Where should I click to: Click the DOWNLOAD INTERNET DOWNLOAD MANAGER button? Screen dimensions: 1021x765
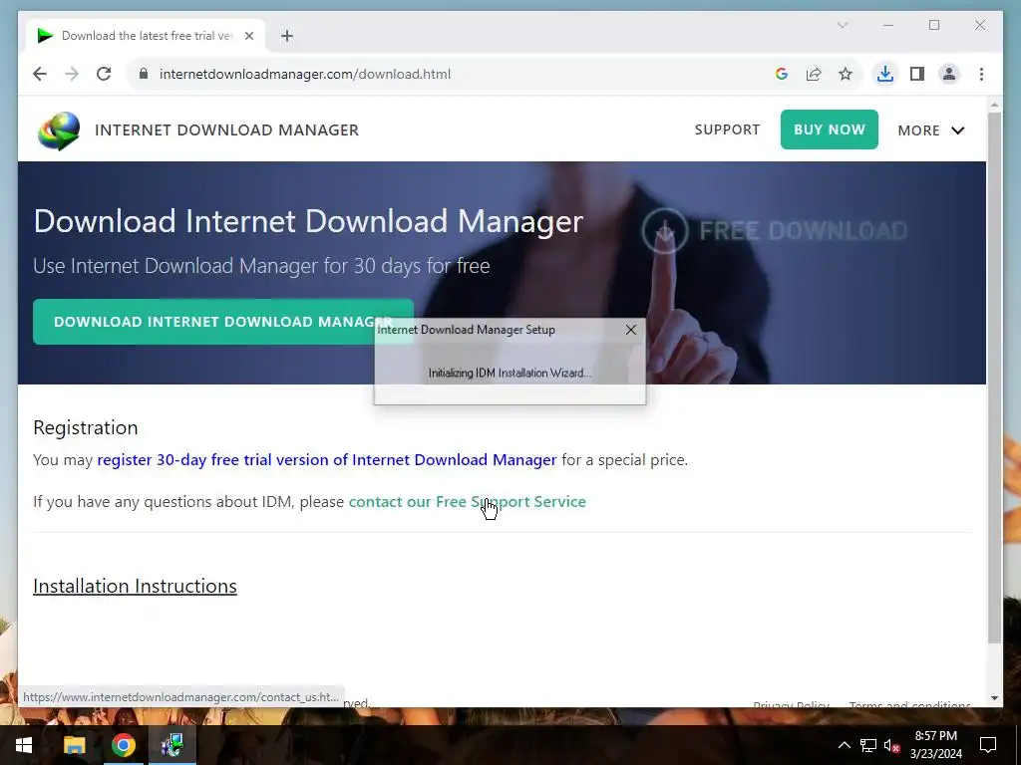(x=223, y=322)
